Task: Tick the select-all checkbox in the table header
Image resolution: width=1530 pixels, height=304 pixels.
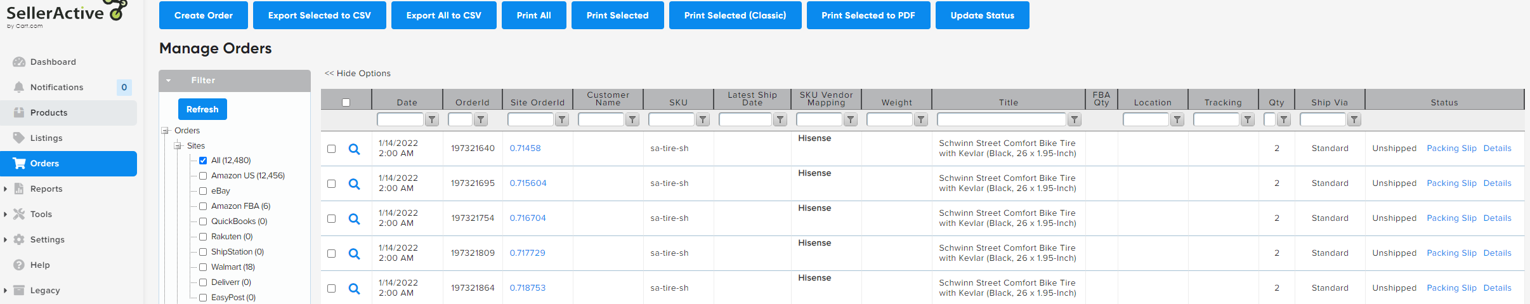Action: 346,102
